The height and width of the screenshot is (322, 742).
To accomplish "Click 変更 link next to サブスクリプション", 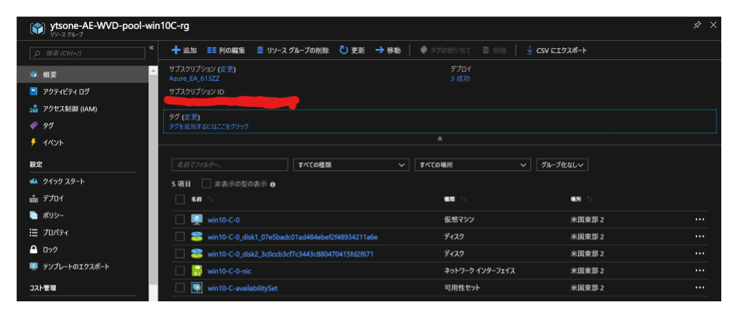I will tap(227, 70).
